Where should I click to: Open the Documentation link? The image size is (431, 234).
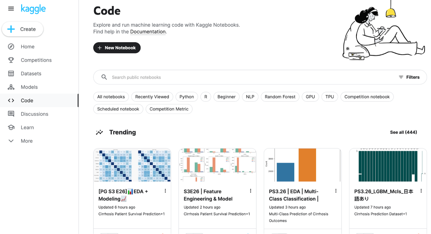(148, 32)
